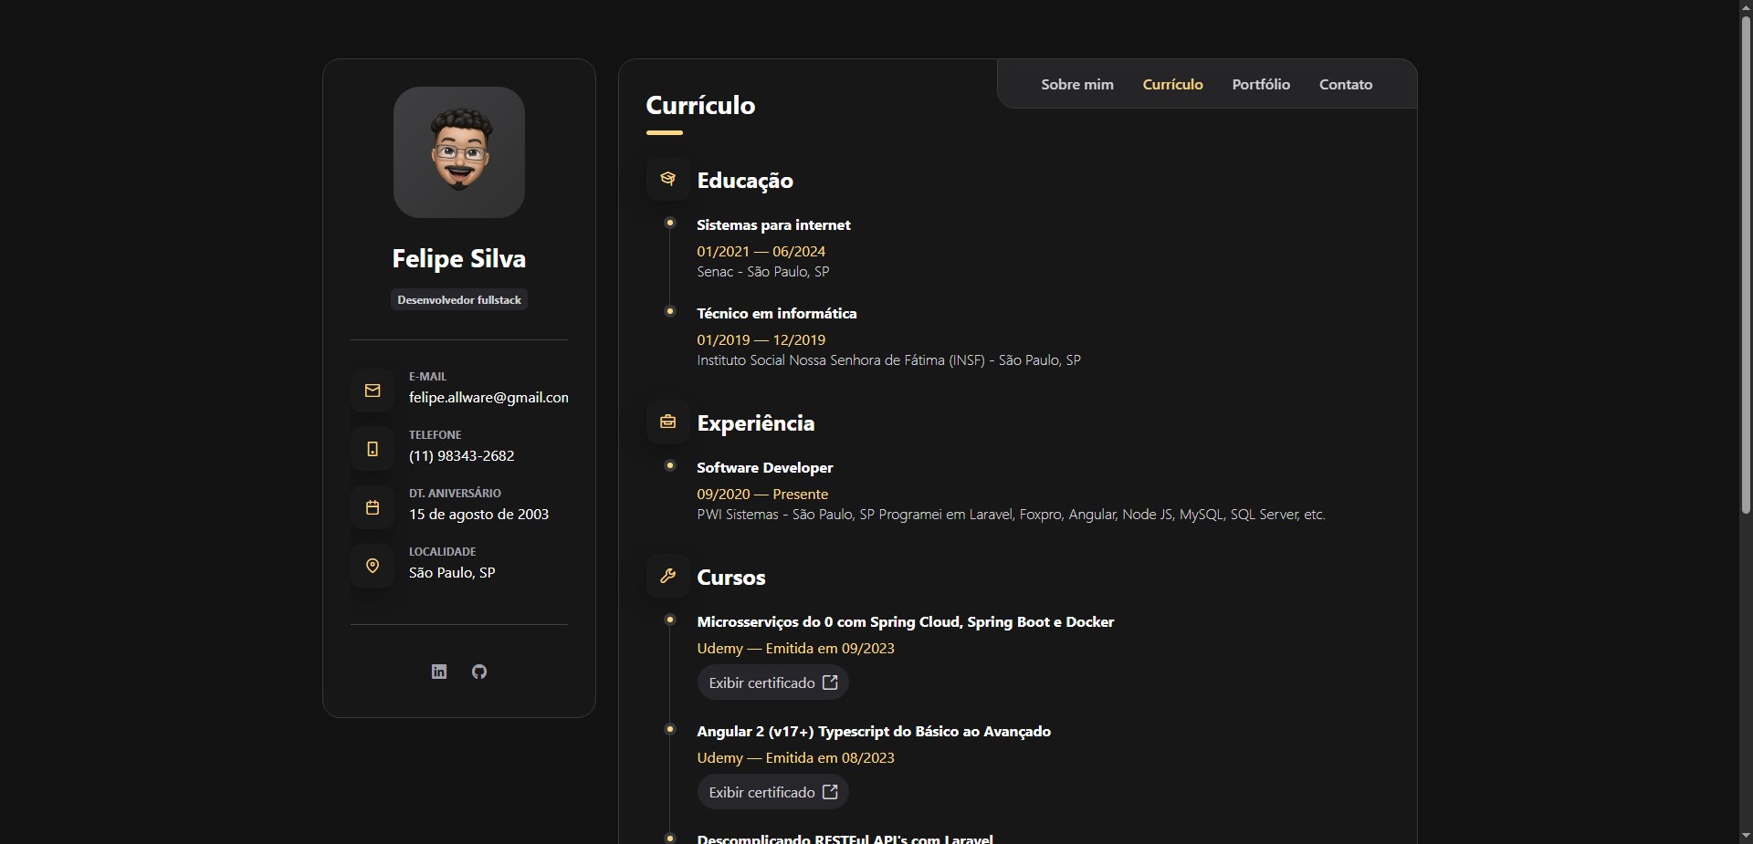Click the Microsserviços do 0 com Spring Cloud title

pyautogui.click(x=906, y=621)
